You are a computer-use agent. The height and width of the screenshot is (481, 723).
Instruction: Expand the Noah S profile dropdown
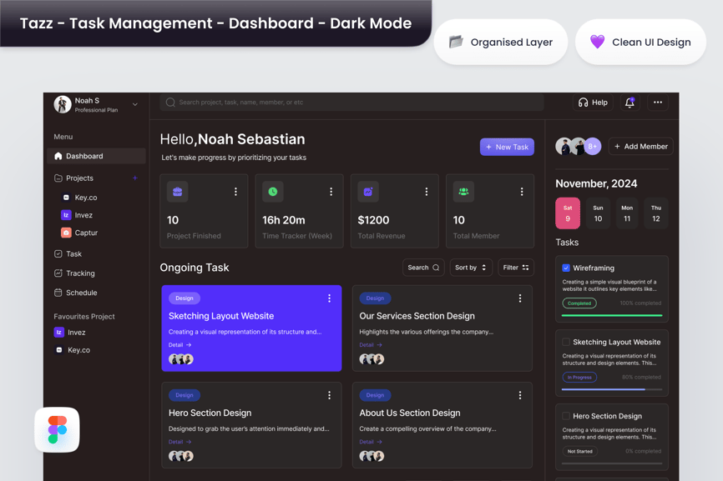click(135, 104)
